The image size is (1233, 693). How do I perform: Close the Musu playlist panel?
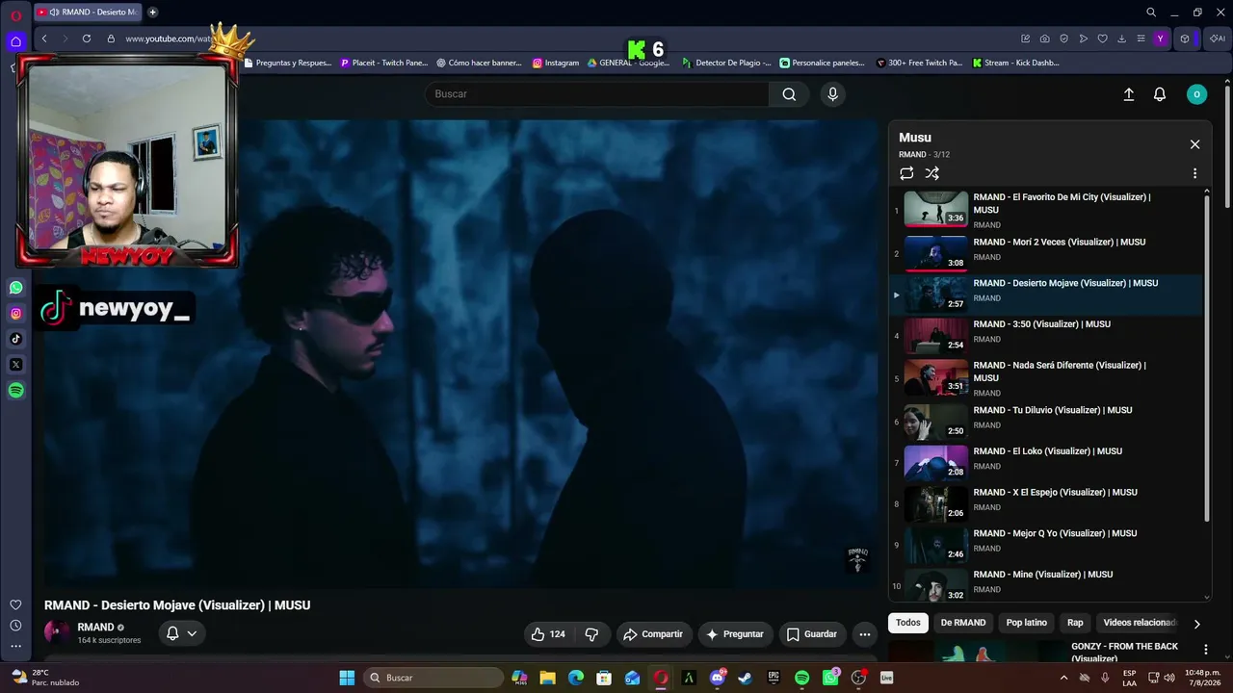pos(1194,144)
